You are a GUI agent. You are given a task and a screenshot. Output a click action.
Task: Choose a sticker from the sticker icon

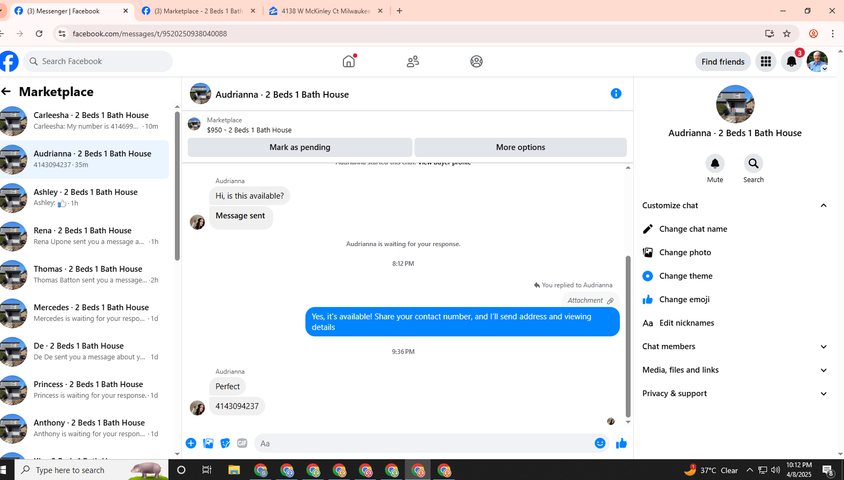225,443
